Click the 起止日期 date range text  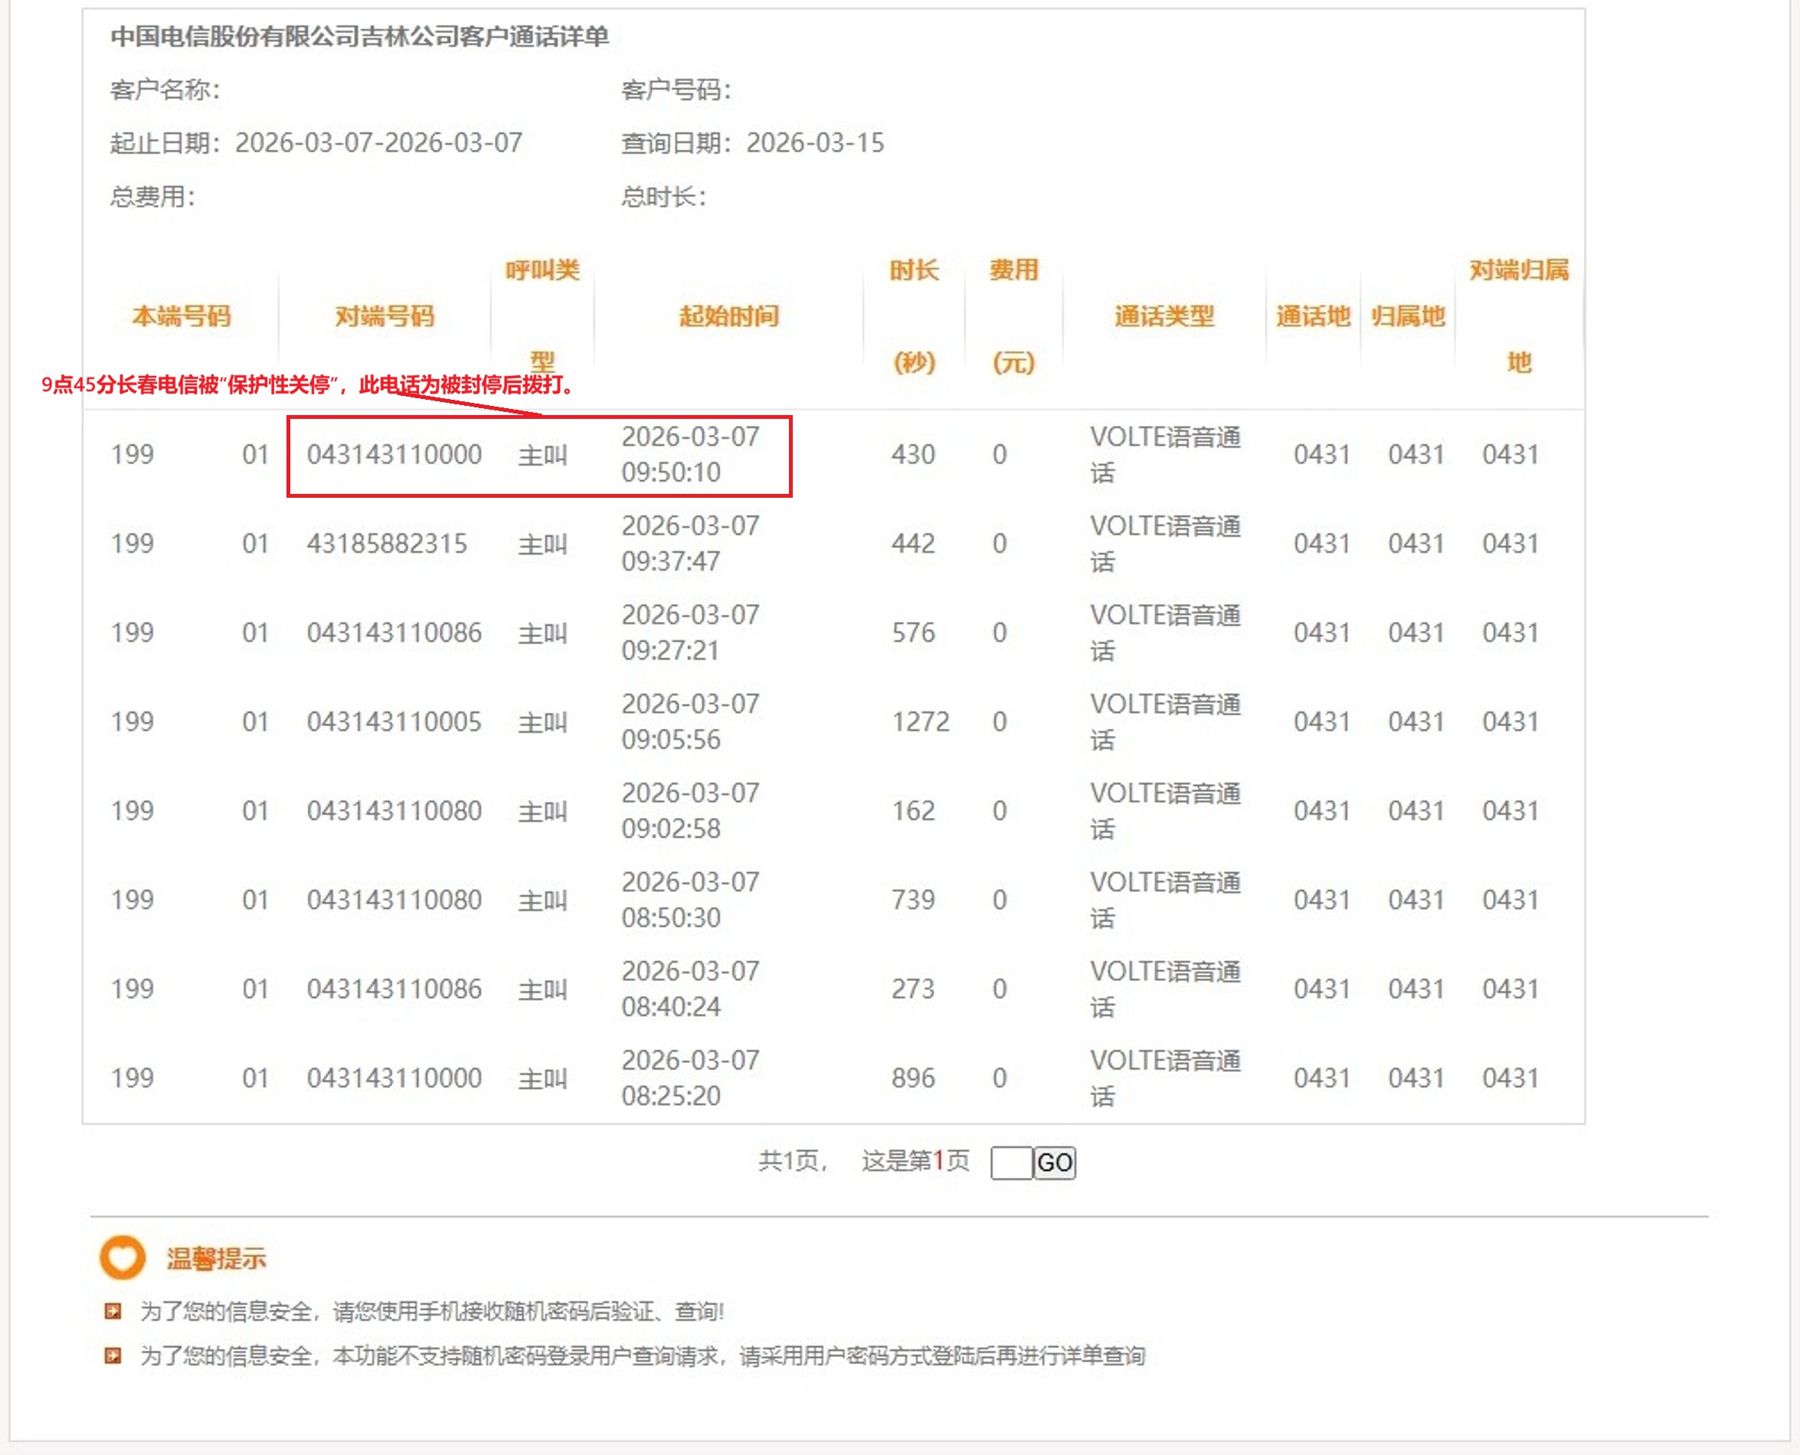(316, 143)
